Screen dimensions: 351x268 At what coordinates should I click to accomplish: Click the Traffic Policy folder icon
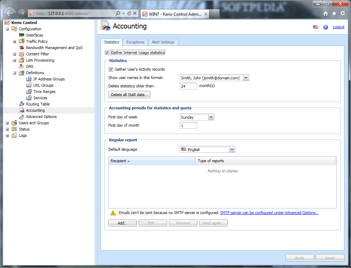(x=22, y=41)
